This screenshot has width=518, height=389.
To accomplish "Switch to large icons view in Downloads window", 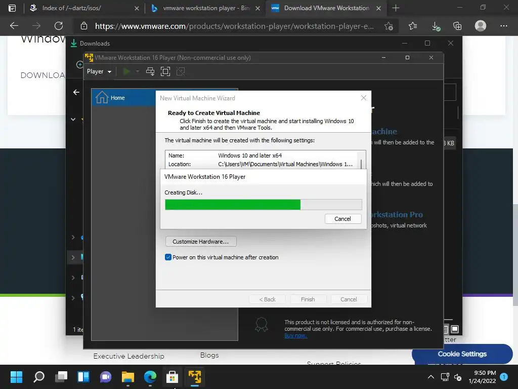I will 455,329.
